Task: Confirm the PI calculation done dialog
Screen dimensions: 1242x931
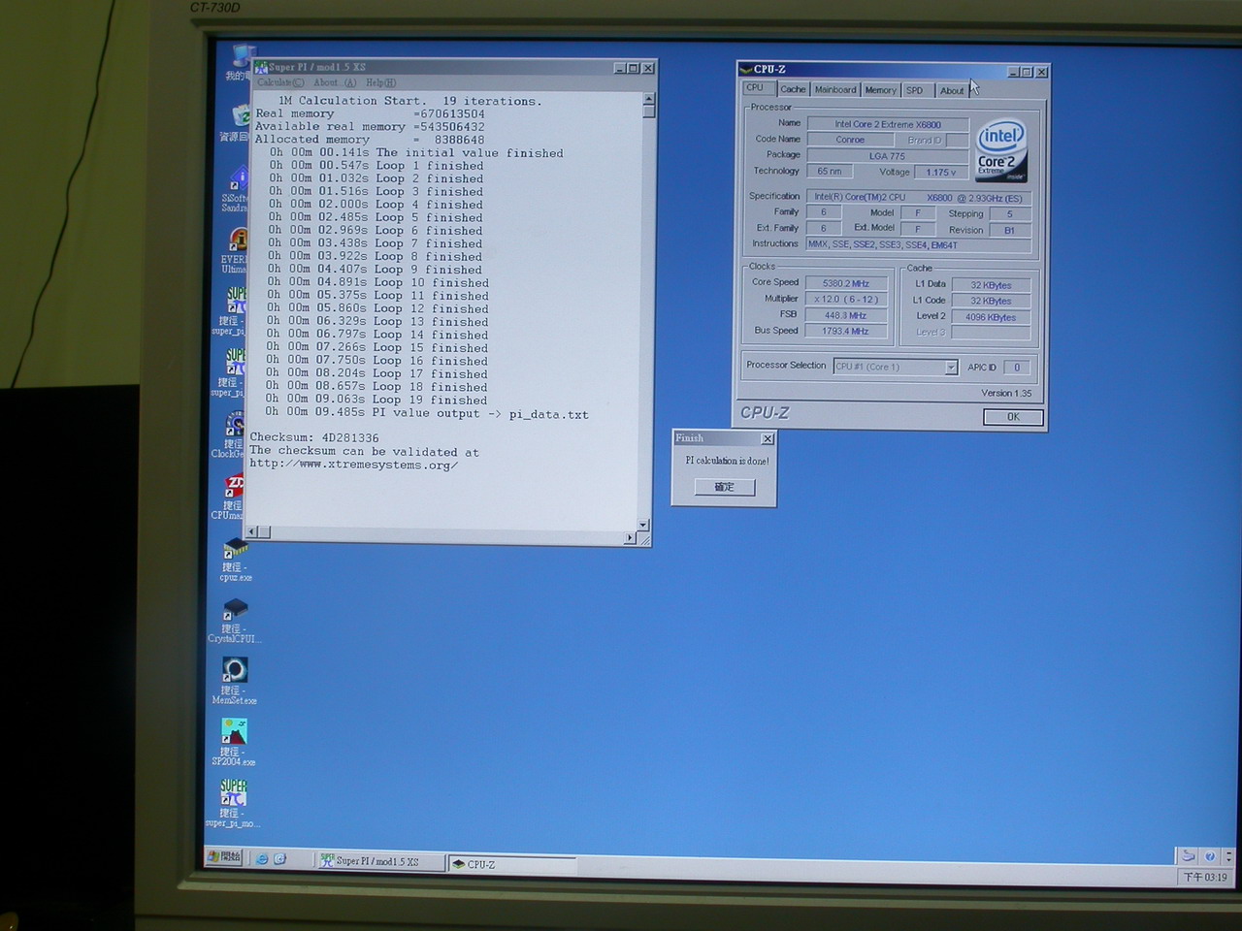Action: [725, 487]
